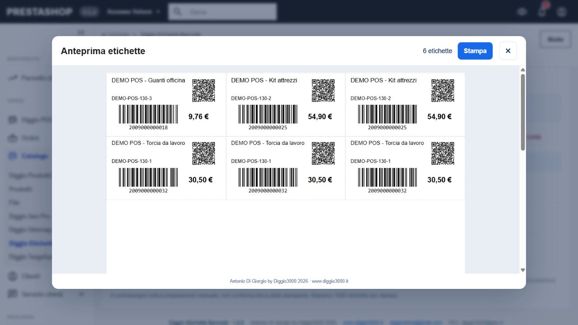Click the PrestaShop logo
The height and width of the screenshot is (325, 578).
[x=39, y=12]
